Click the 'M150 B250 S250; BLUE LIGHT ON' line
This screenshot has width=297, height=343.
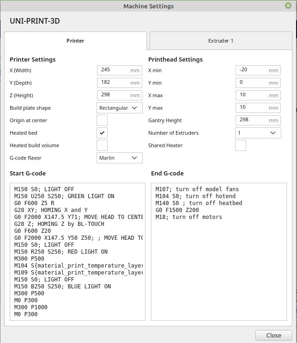[x=62, y=287]
